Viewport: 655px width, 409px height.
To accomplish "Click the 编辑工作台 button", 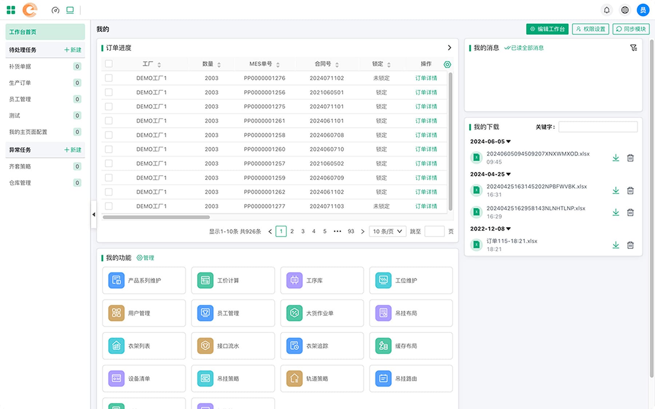I will [x=547, y=29].
